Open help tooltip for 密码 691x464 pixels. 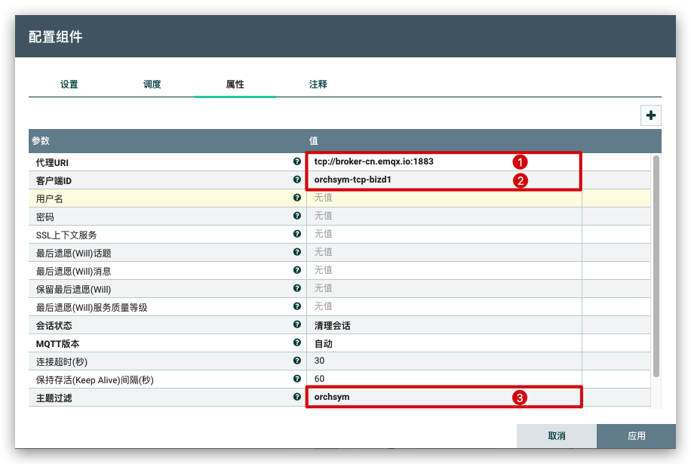coord(297,216)
